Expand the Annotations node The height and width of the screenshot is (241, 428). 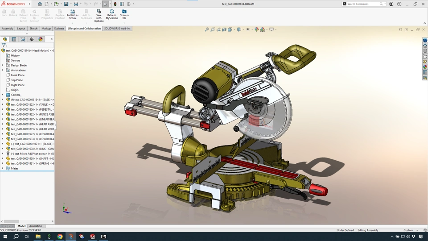(3, 70)
